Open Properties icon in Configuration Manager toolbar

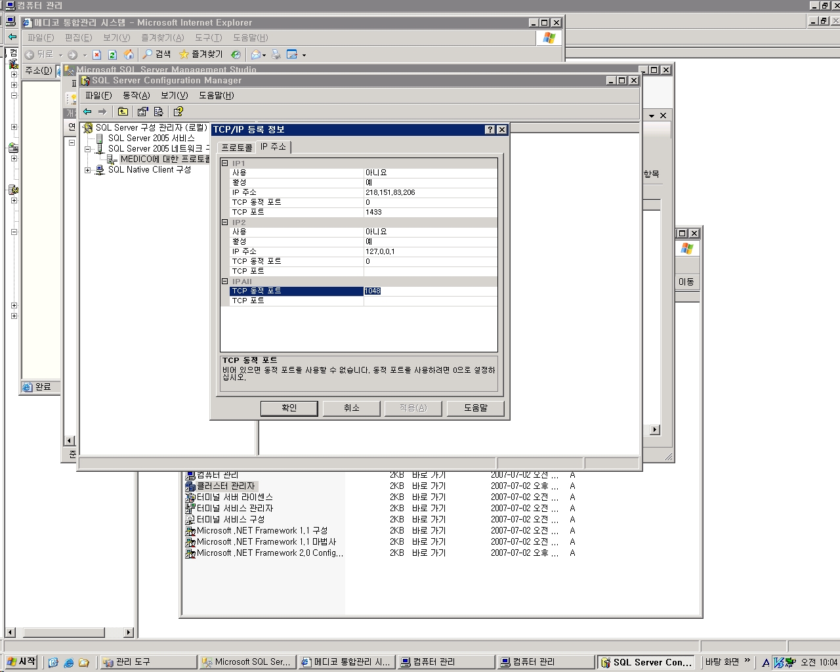point(142,112)
